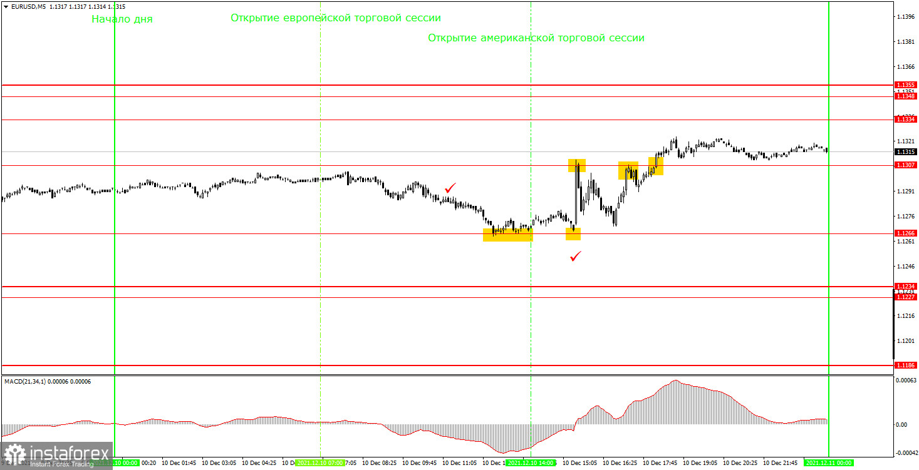Click the 10 Dec 19:05 time axis label
This screenshot has width=919, height=470.
click(700, 463)
